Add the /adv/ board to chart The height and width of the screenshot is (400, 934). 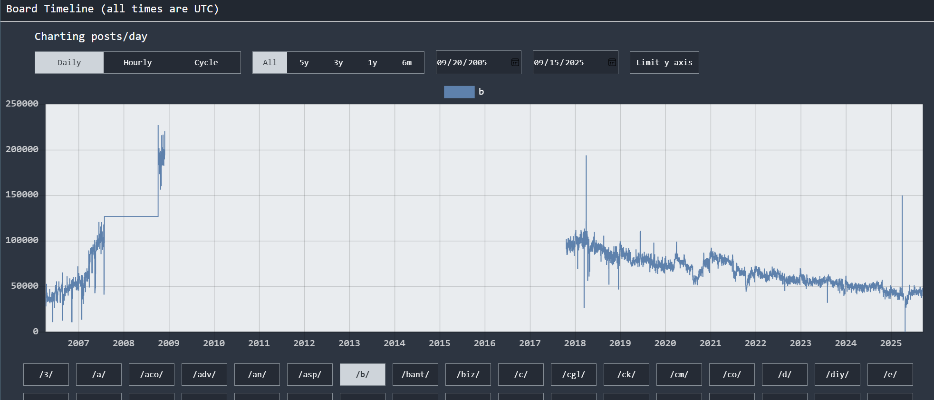click(204, 374)
